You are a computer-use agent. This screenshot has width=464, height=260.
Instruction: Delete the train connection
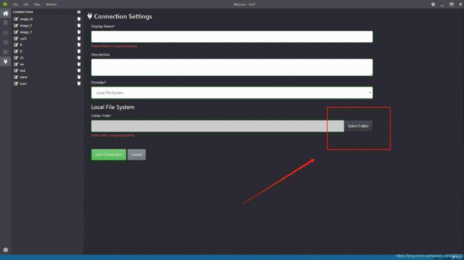pos(79,83)
